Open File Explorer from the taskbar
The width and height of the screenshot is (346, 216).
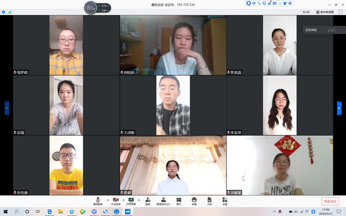click(x=60, y=212)
